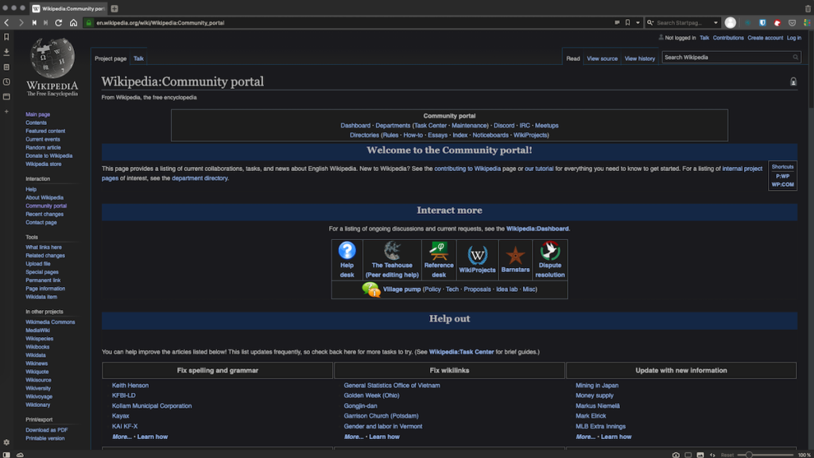814x458 pixels.
Task: Select the WikiProjects logo icon
Action: (x=476, y=252)
